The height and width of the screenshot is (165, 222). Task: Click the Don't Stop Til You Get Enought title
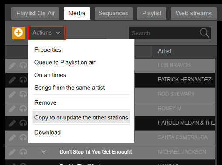[96, 152]
